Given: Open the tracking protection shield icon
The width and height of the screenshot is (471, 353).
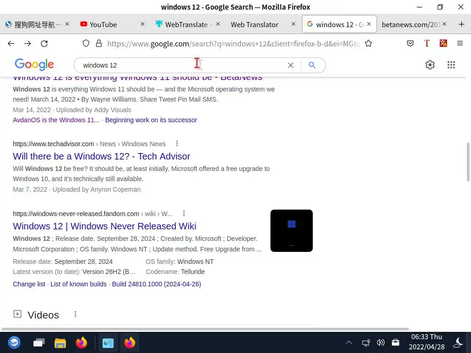Looking at the screenshot, I should coord(86,44).
